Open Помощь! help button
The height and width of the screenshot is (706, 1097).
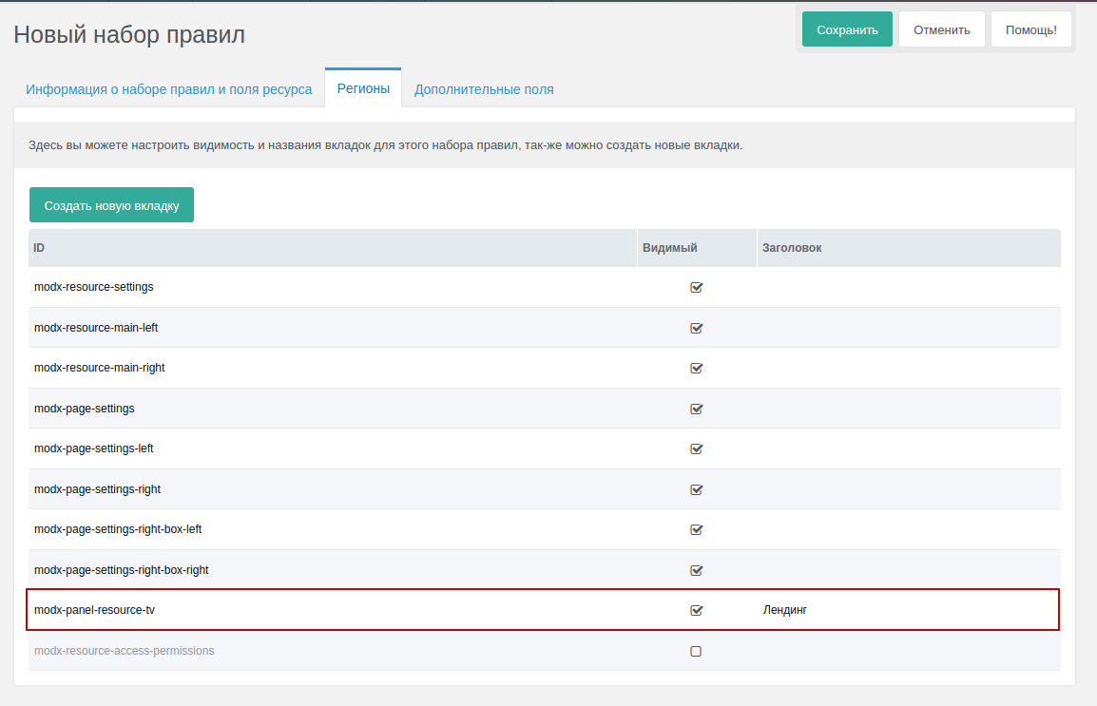click(1030, 29)
